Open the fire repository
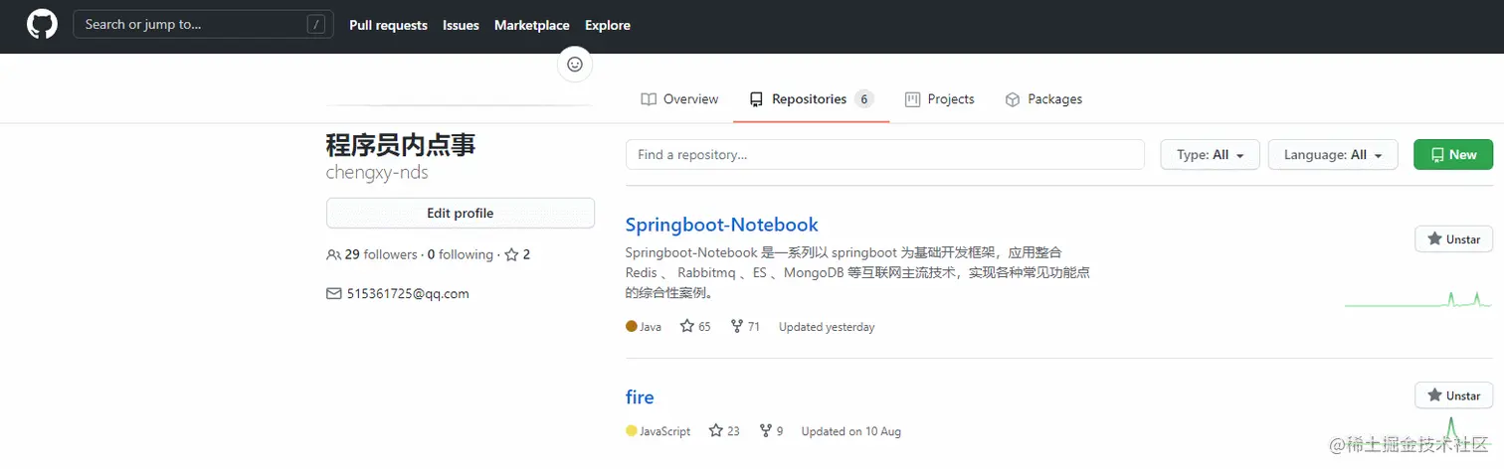This screenshot has width=1504, height=469. 640,397
